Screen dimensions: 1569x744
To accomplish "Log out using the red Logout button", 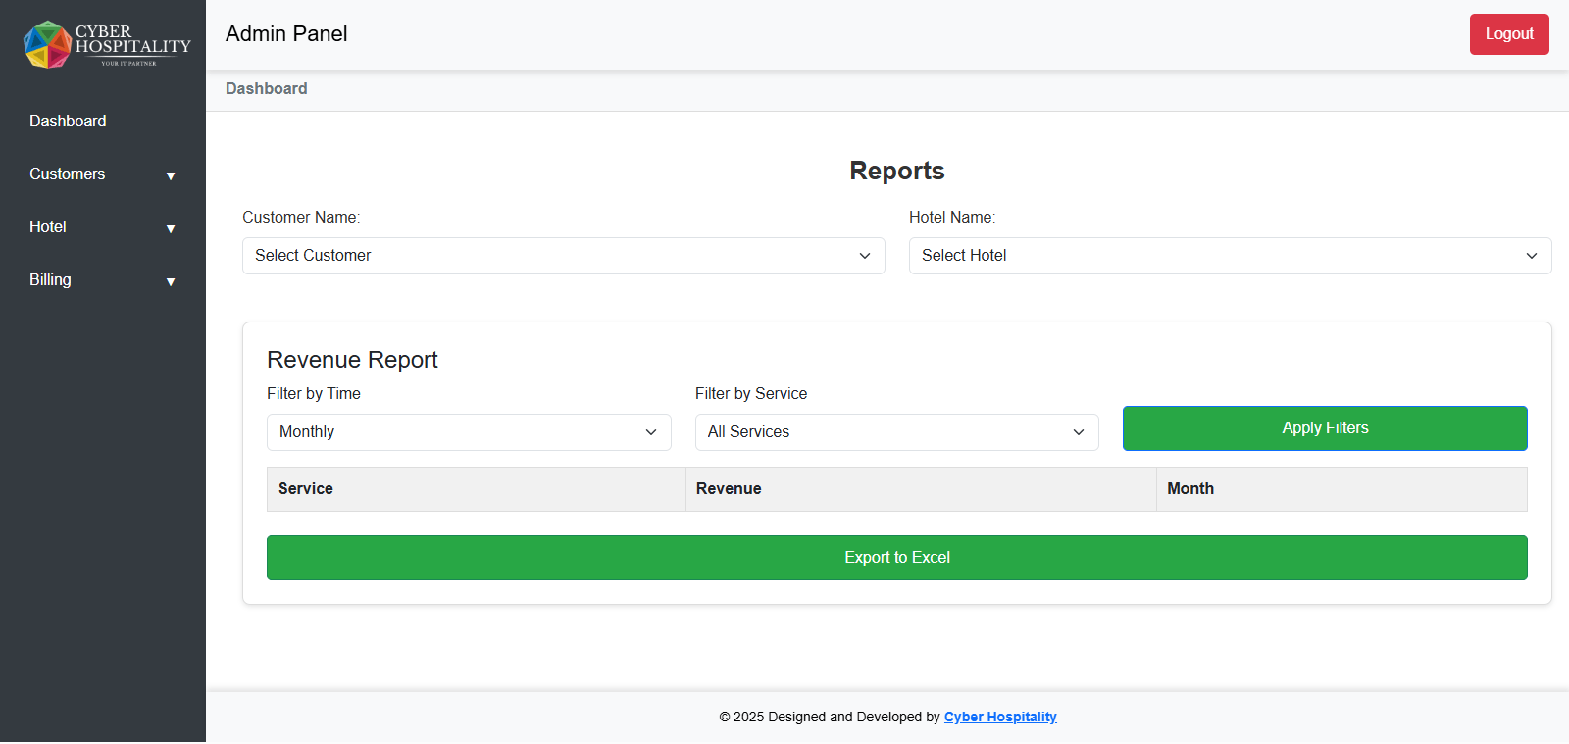I will click(1508, 34).
